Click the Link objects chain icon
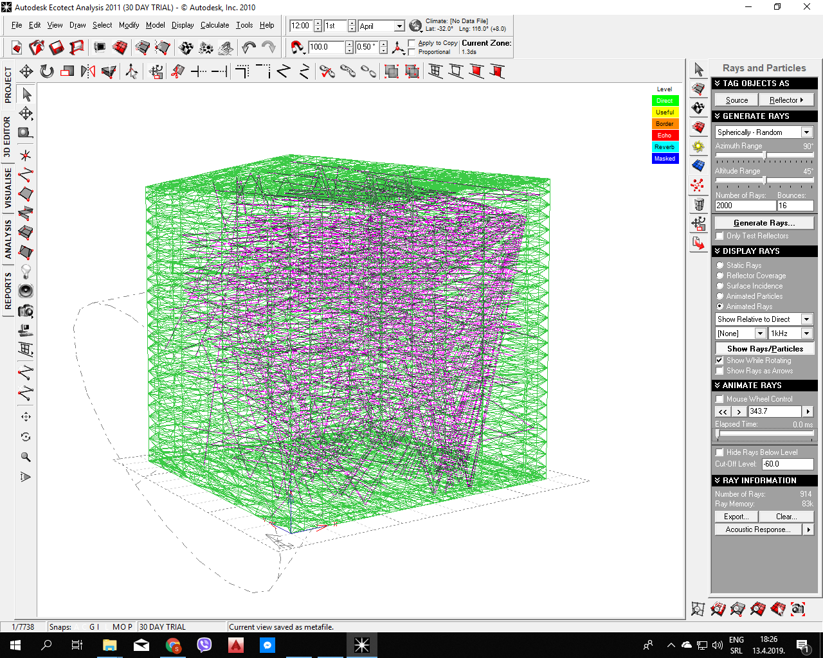The image size is (823, 658). 348,71
